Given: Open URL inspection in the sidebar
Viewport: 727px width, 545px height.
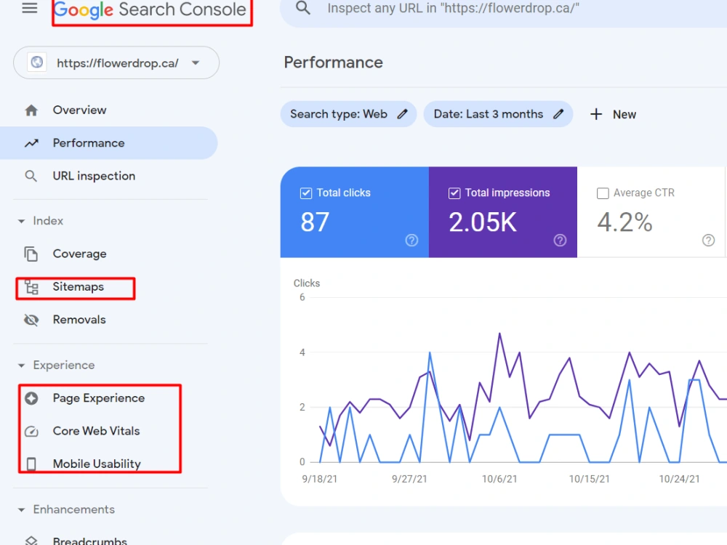Looking at the screenshot, I should (94, 176).
